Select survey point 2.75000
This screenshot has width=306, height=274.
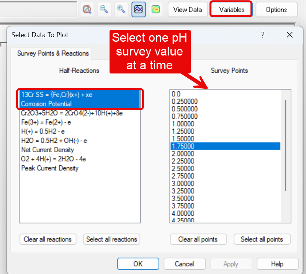click(226, 176)
